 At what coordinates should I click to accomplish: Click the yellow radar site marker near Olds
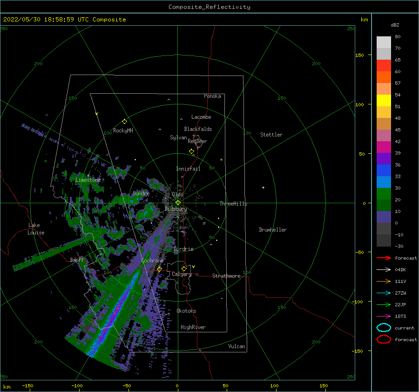[178, 203]
